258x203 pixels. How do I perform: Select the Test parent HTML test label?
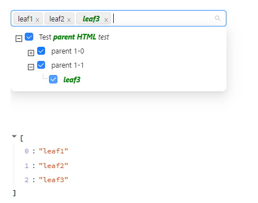pos(74,37)
